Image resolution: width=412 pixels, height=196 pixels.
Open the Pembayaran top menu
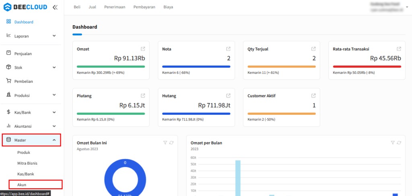(144, 7)
